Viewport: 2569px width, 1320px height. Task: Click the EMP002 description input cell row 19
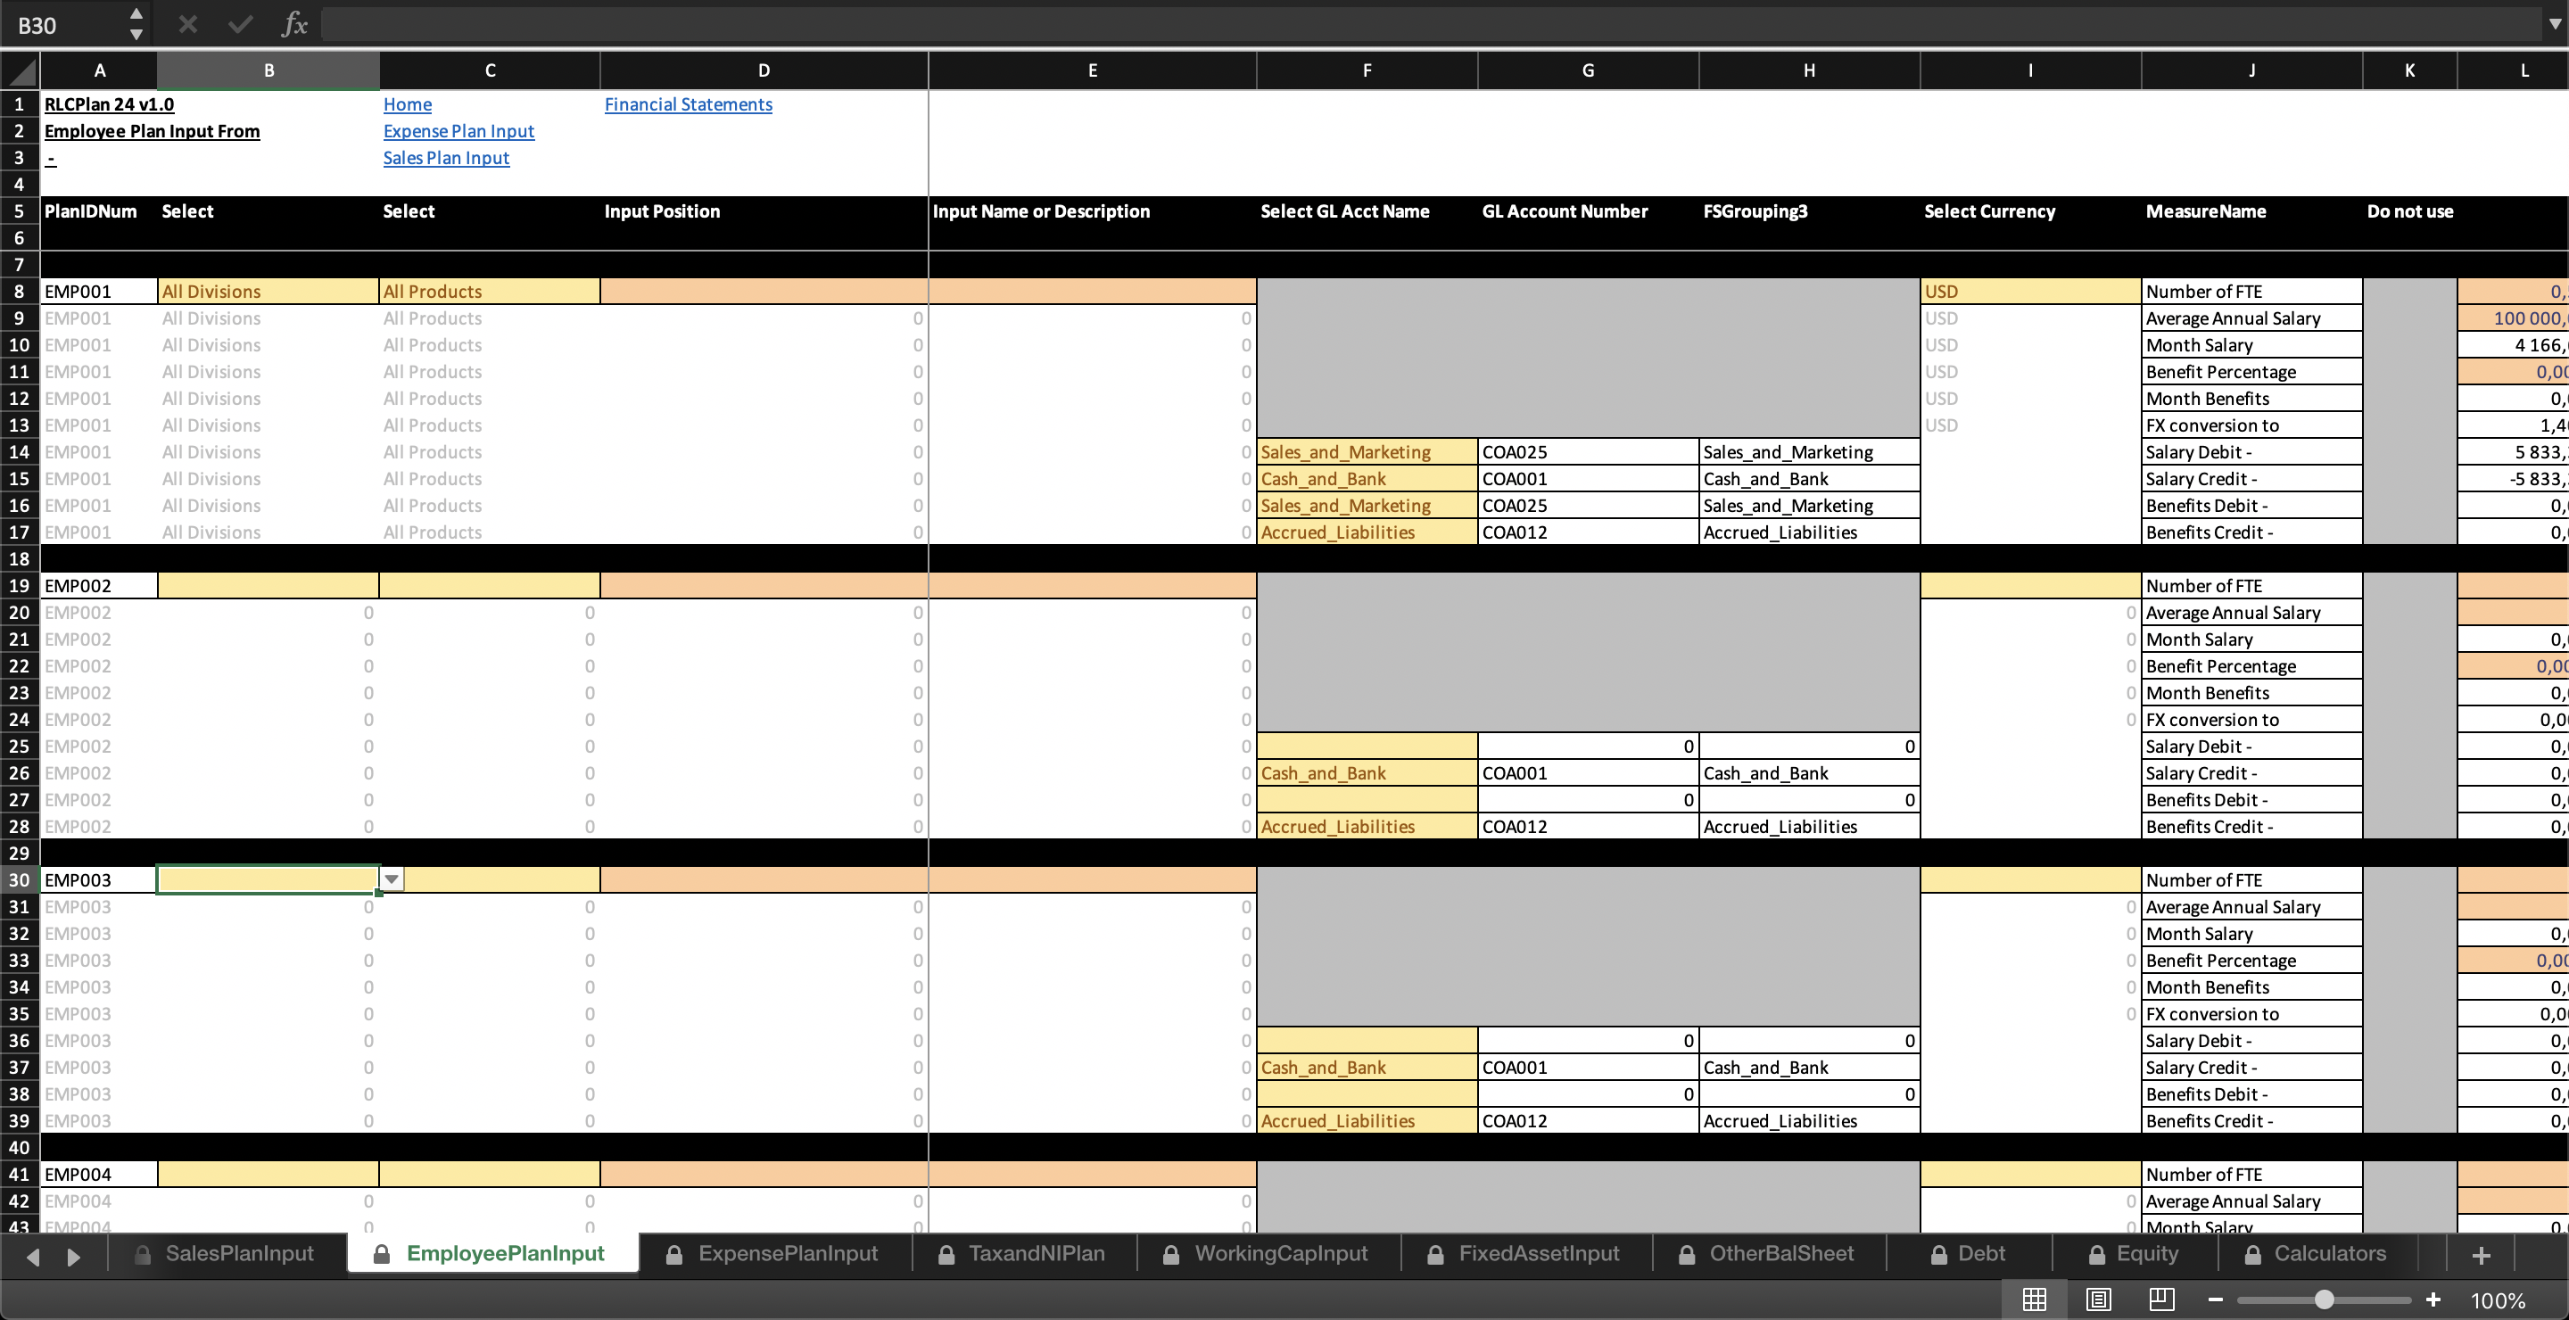1092,586
